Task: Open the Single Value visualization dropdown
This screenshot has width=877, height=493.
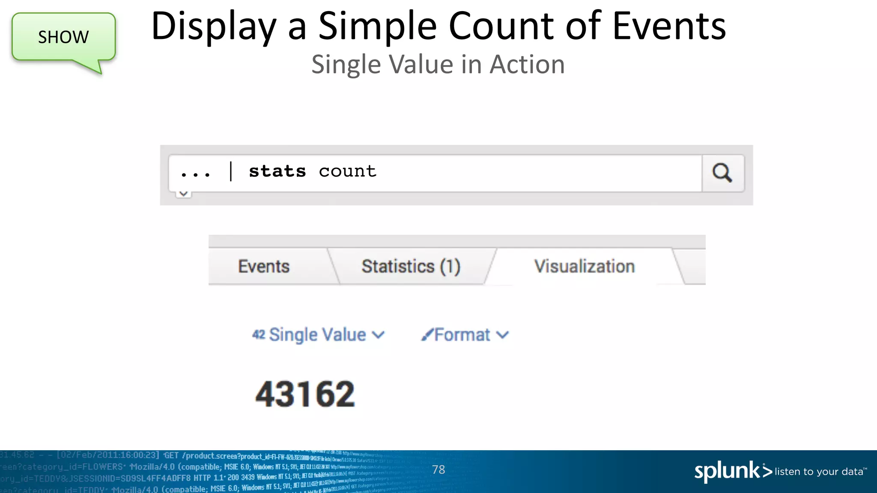Action: [x=318, y=335]
